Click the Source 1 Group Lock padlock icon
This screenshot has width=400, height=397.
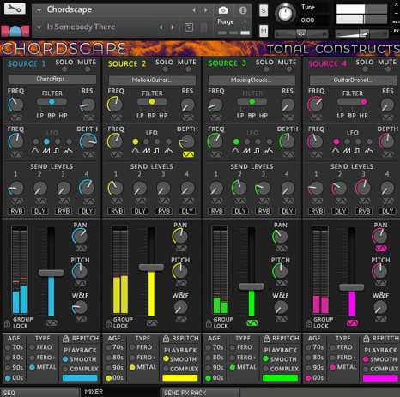(8, 323)
